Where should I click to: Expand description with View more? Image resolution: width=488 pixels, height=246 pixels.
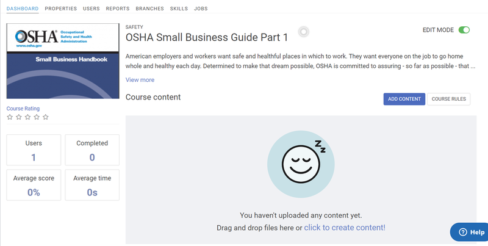tap(140, 80)
